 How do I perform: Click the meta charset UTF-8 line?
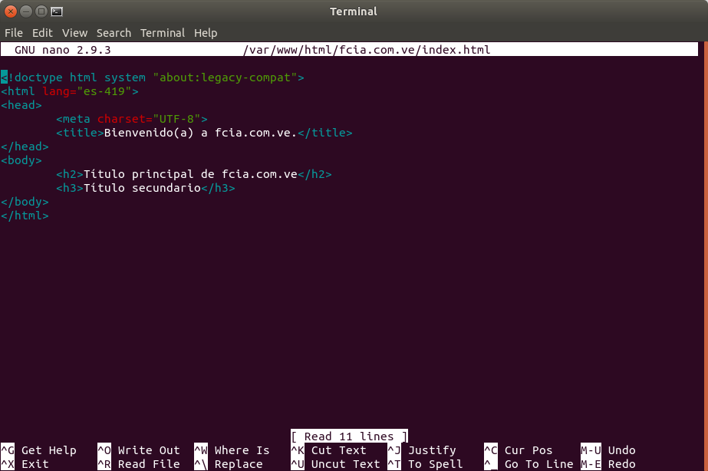(x=131, y=119)
